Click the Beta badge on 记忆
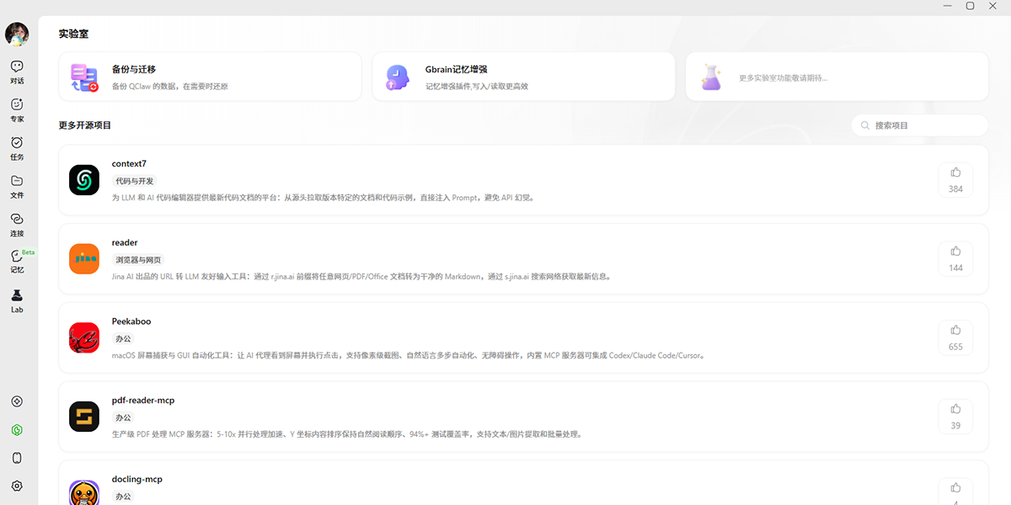The image size is (1011, 505). point(28,252)
